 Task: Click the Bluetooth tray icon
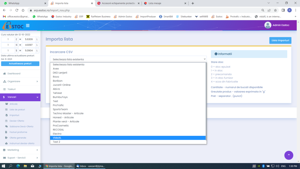click(x=263, y=166)
